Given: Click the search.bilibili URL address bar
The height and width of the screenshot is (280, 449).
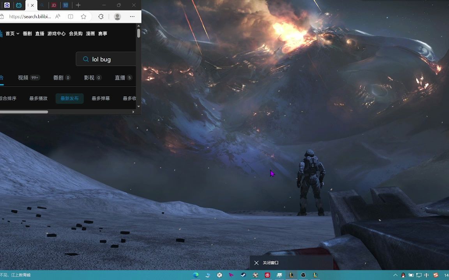Looking at the screenshot, I should point(30,17).
